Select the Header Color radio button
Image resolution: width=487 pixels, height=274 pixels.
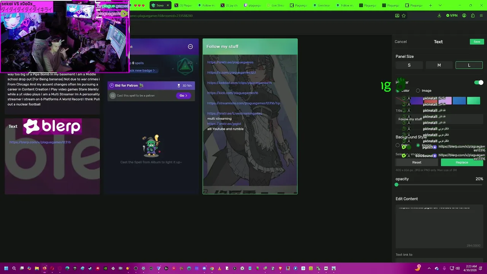click(x=398, y=91)
